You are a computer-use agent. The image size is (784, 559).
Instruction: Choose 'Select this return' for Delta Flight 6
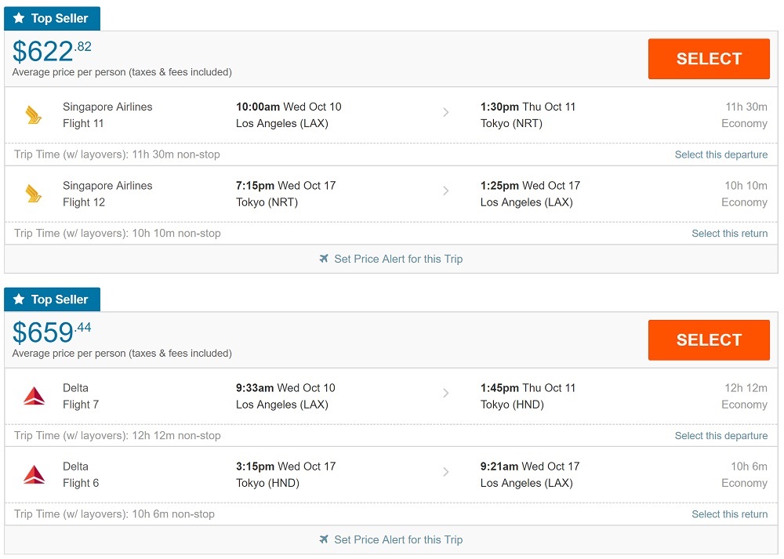coord(729,514)
